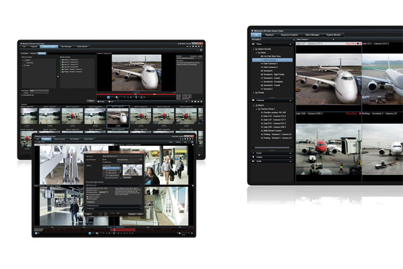The width and height of the screenshot is (403, 269).
Task: Open Time interval dropdown in Sequence Explorer window
Action: click(x=39, y=91)
